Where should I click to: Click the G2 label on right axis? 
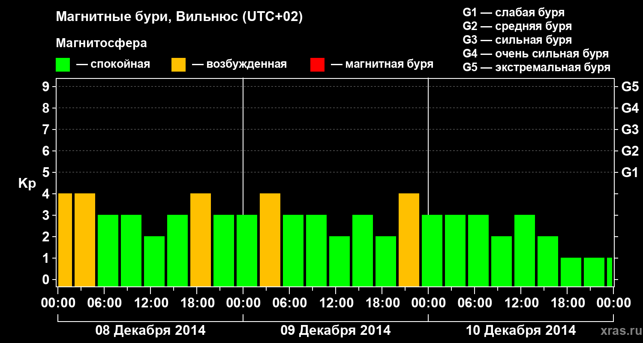coord(630,151)
